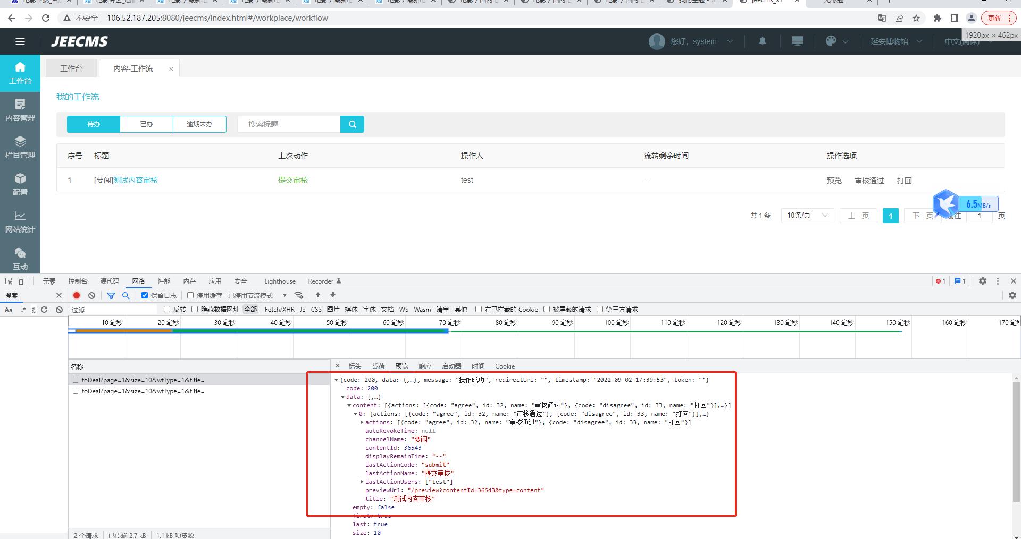This screenshot has height=539, width=1021.
Task: Open DevTools settings gear icon
Action: 983,281
